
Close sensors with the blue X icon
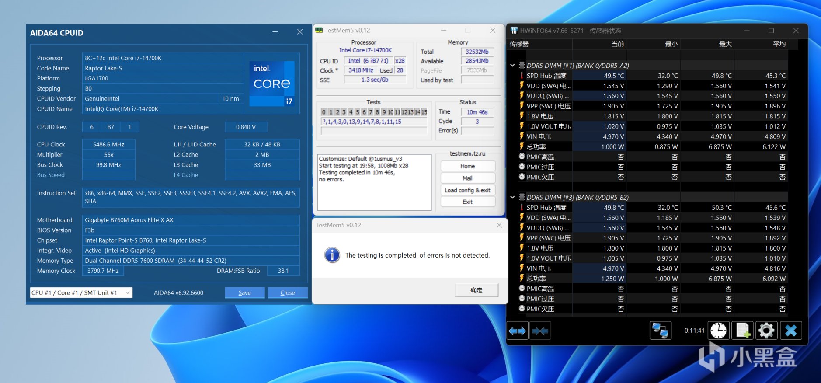tap(791, 331)
